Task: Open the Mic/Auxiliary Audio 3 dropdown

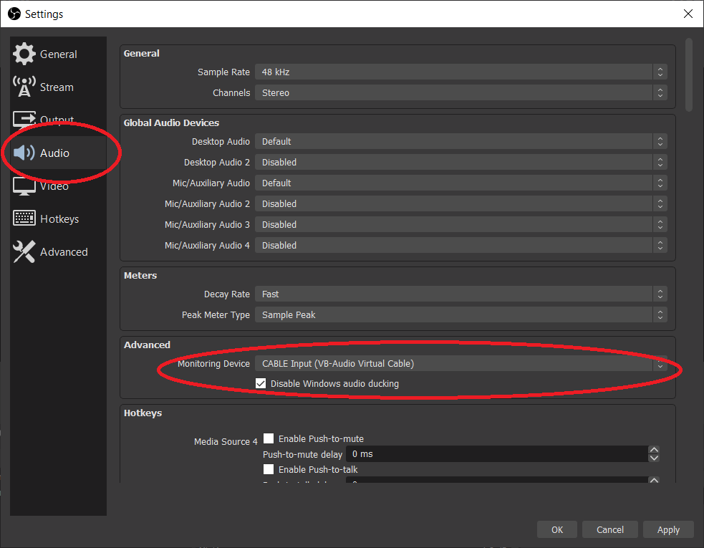Action: point(461,224)
